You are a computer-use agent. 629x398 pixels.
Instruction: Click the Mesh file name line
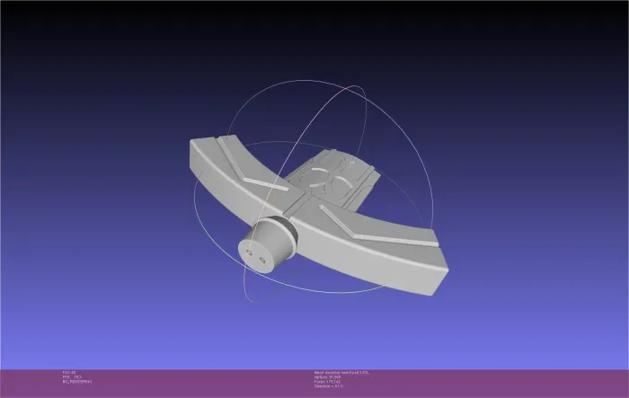[341, 373]
